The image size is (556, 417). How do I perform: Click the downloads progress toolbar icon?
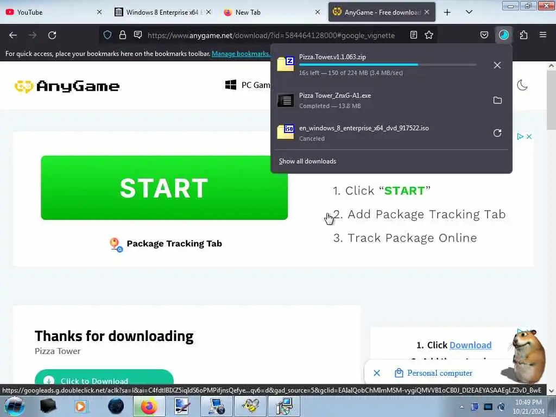(504, 35)
